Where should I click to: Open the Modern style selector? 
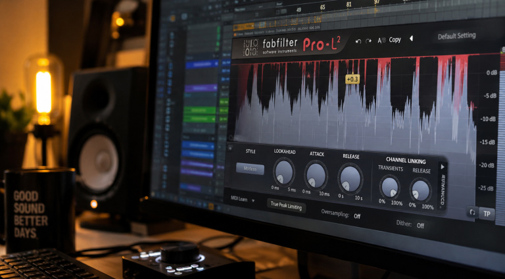point(251,169)
